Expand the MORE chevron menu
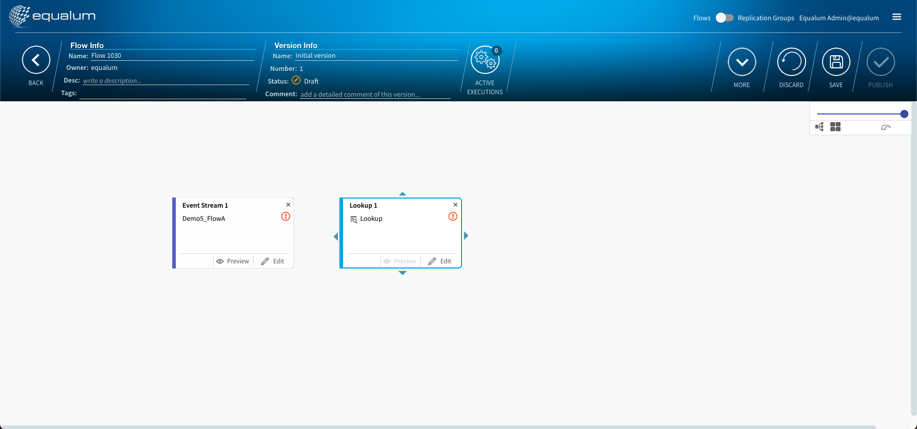917x429 pixels. point(742,62)
